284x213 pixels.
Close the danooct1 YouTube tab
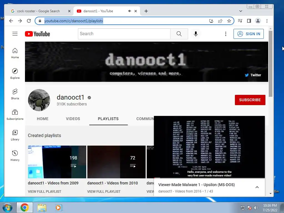pos(136,11)
